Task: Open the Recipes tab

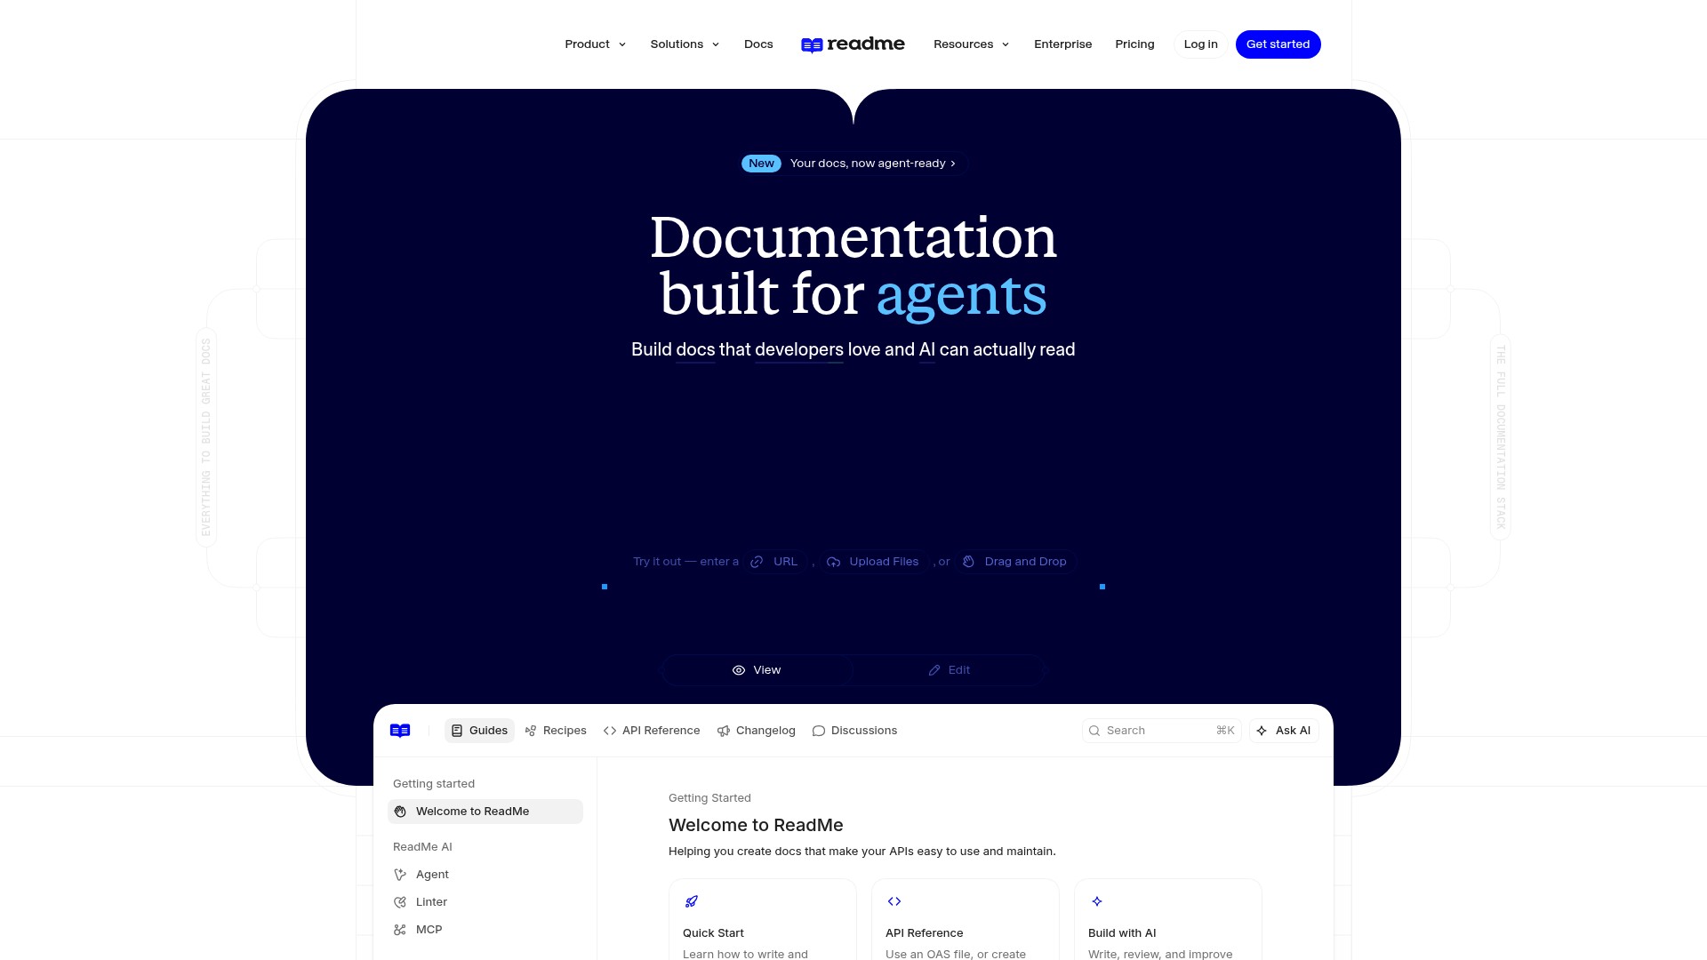Action: (556, 731)
